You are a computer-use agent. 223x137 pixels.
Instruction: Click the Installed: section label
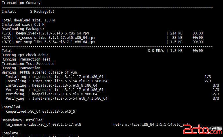[12, 107]
